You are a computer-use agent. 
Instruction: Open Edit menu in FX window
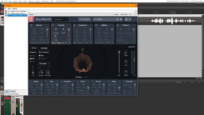pos(9,9)
